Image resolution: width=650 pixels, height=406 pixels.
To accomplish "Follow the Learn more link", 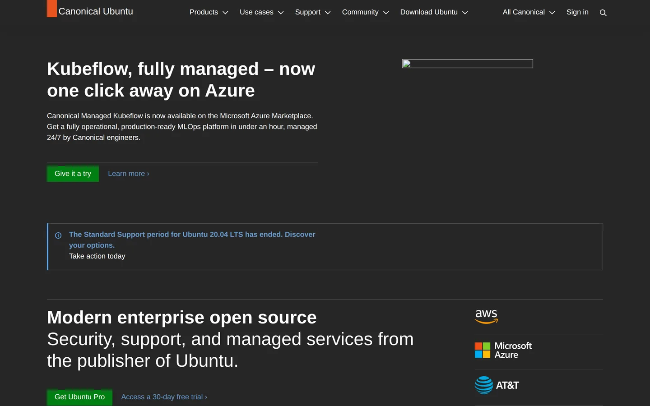I will point(129,174).
